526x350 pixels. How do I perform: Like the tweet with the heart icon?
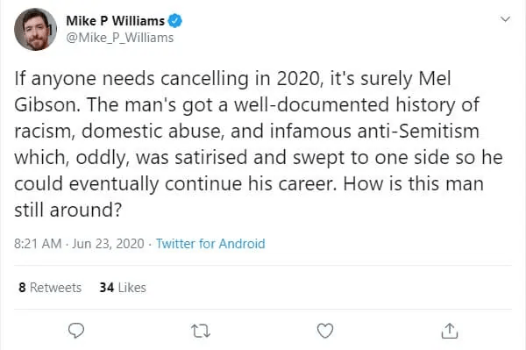coord(325,331)
